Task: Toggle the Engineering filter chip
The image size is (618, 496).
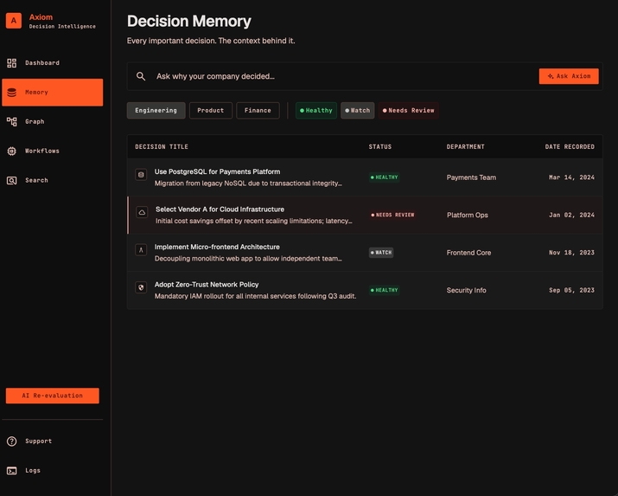Action: 156,111
